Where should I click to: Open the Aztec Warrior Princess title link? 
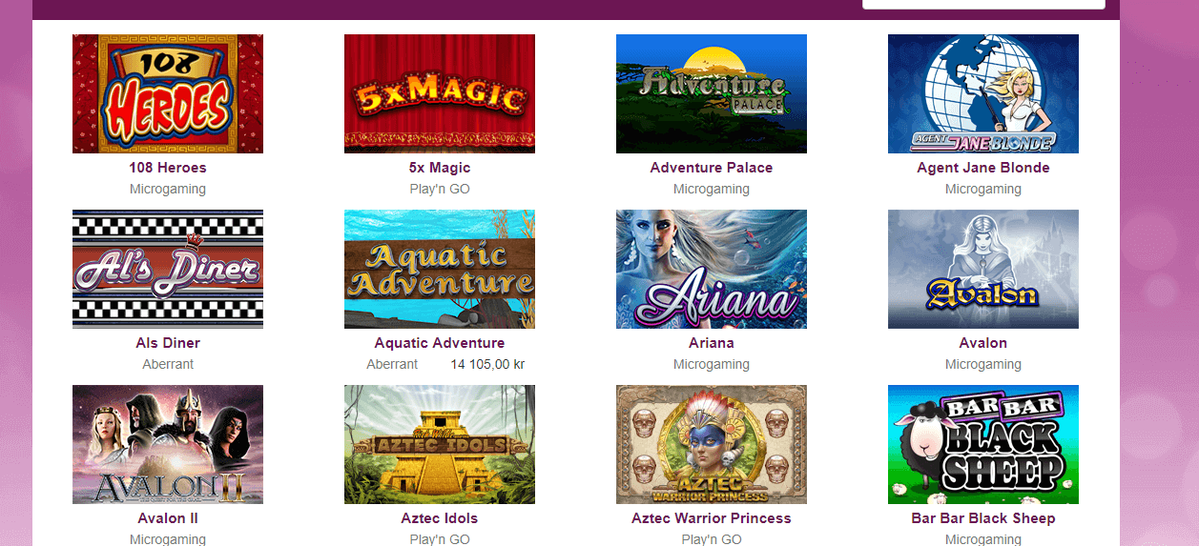[712, 518]
